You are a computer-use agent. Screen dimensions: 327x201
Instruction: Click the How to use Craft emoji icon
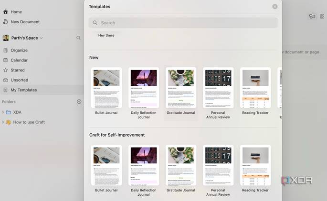[8, 122]
